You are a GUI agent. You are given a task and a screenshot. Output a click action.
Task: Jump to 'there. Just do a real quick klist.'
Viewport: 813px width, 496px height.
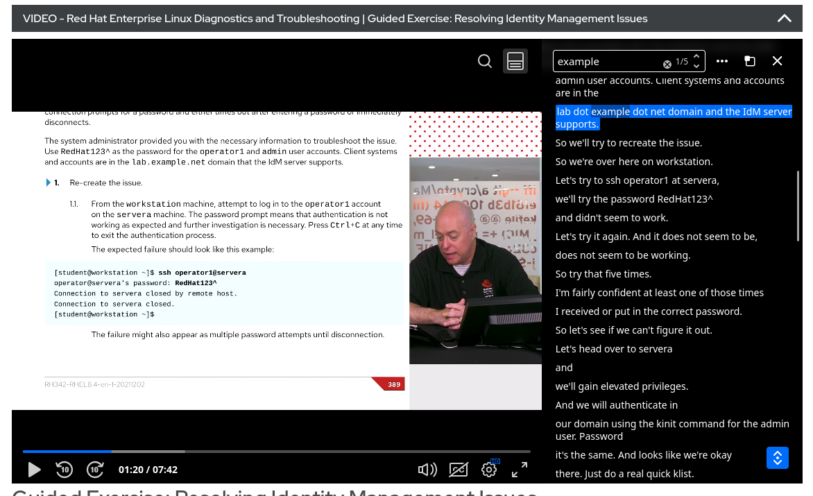(624, 473)
